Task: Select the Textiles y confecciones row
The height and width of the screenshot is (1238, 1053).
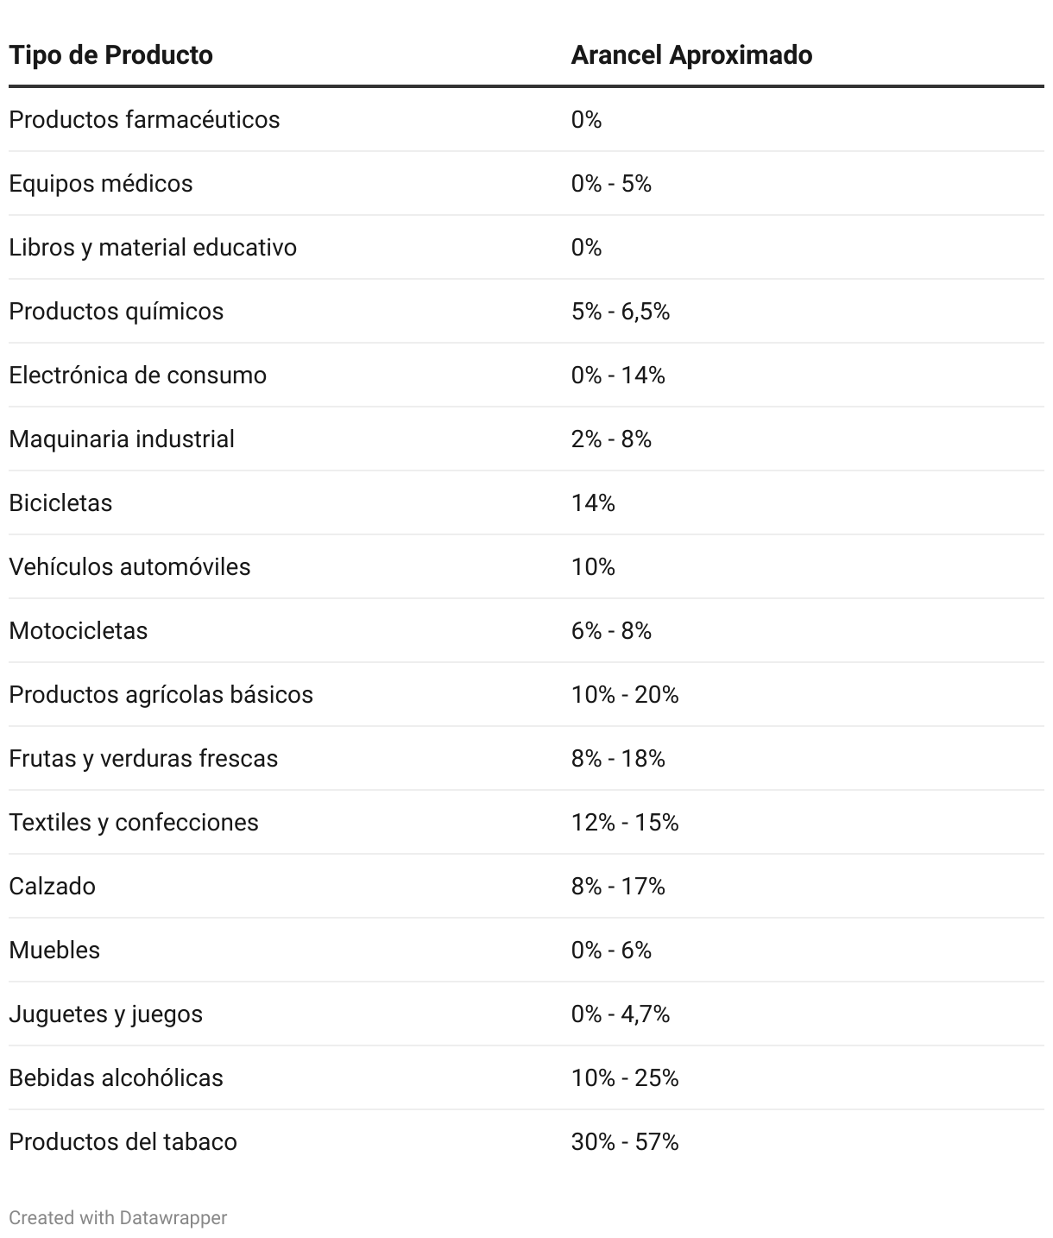Action: [x=526, y=822]
